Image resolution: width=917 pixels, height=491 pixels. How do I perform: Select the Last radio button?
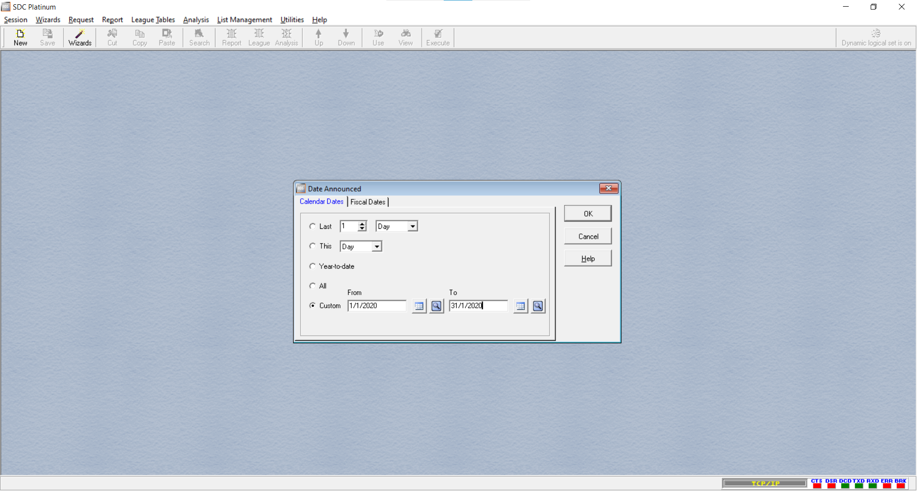coord(313,226)
